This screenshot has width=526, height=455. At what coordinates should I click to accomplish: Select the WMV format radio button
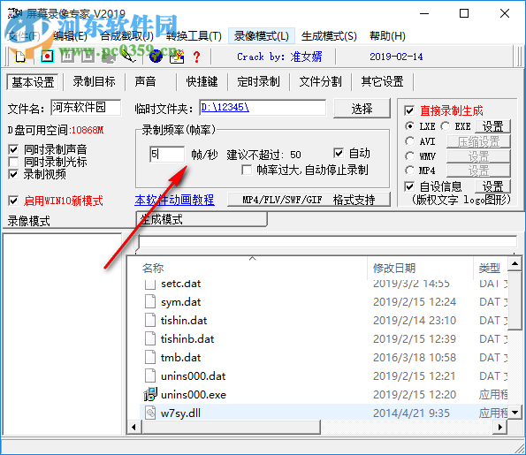[409, 155]
